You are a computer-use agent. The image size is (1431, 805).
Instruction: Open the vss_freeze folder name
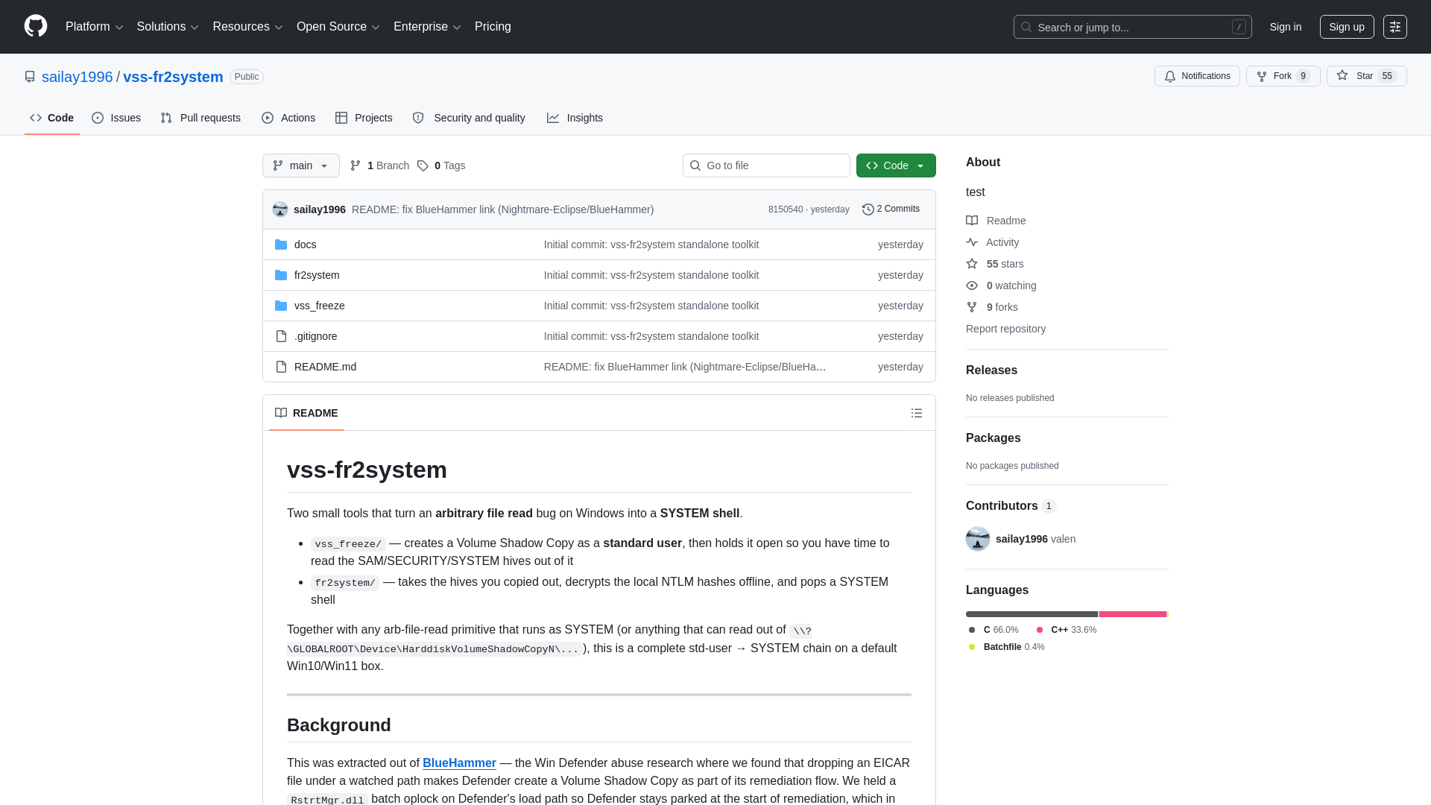click(319, 306)
